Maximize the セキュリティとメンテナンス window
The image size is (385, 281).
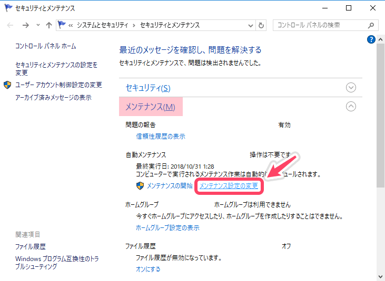[x=349, y=8]
